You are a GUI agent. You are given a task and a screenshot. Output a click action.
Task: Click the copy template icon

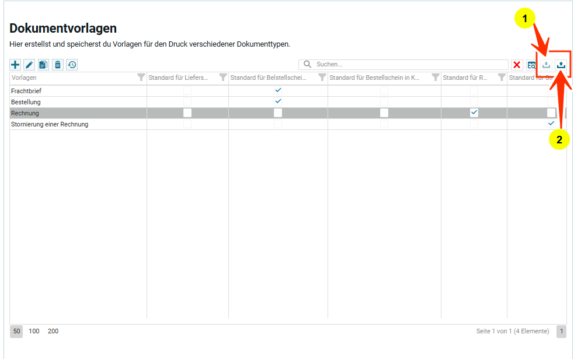pyautogui.click(x=43, y=65)
